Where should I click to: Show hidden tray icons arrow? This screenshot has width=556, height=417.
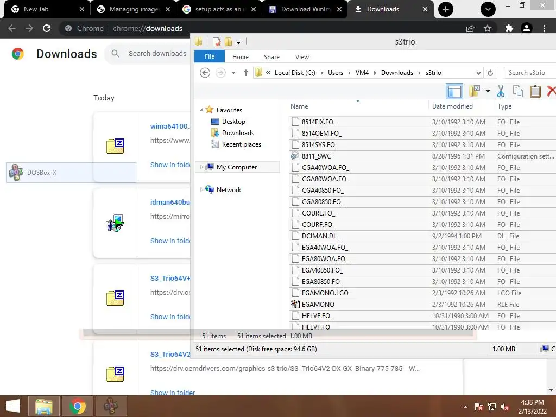[x=465, y=407]
